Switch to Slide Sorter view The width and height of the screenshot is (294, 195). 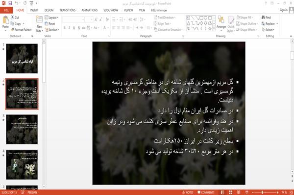pyautogui.click(x=231, y=193)
